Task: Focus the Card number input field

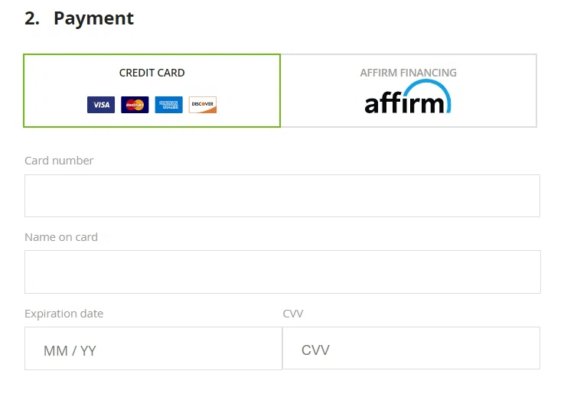Action: click(x=282, y=196)
